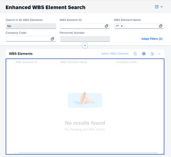Expand the export options dropdown arrow
171x157 pixels.
click(x=159, y=54)
